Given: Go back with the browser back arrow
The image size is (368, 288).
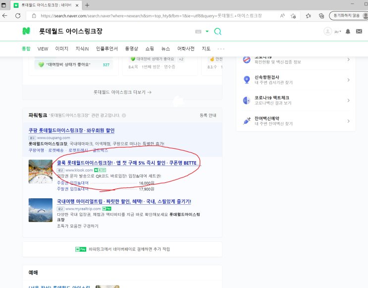Looking at the screenshot, I should 5,16.
